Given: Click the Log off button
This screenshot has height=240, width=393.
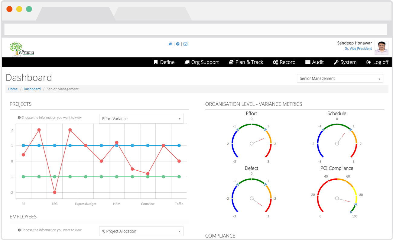Looking at the screenshot, I should point(377,62).
